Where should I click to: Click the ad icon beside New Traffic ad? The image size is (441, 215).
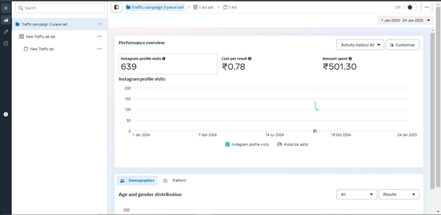click(26, 49)
